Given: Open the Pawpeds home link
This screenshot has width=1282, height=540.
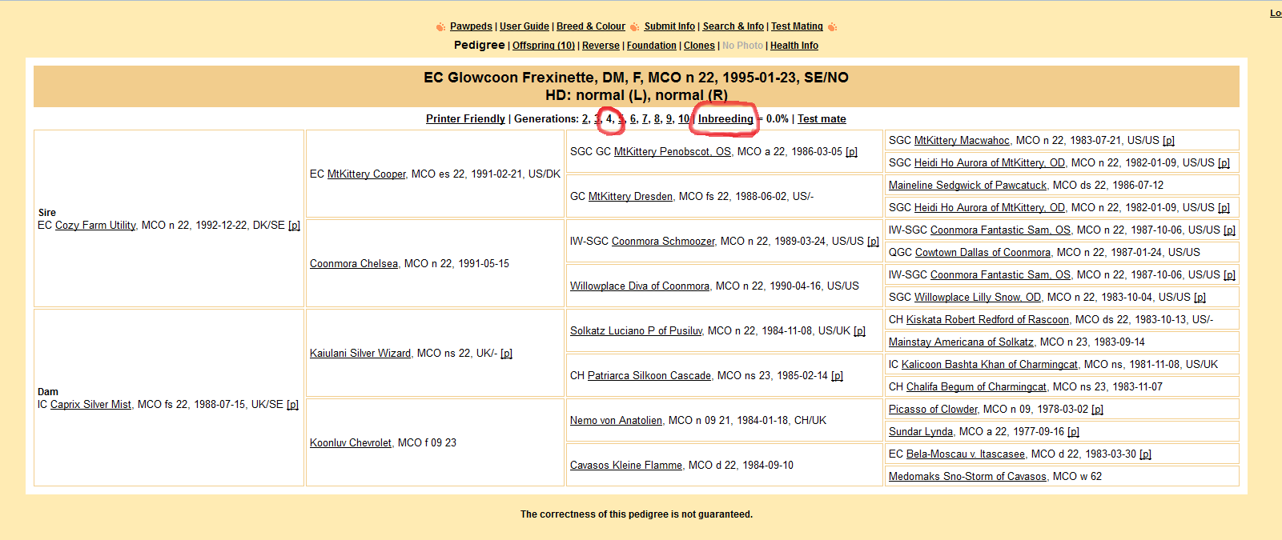Looking at the screenshot, I should click(471, 26).
